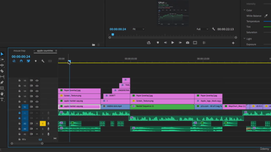Hide V6 track output eye
Screen dimensions: 271x152
(x=37, y=81)
